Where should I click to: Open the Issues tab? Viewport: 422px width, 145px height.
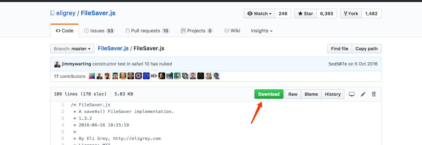[x=99, y=31]
